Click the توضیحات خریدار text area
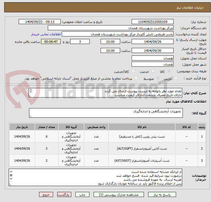This screenshot has width=211, height=202. 95,177
